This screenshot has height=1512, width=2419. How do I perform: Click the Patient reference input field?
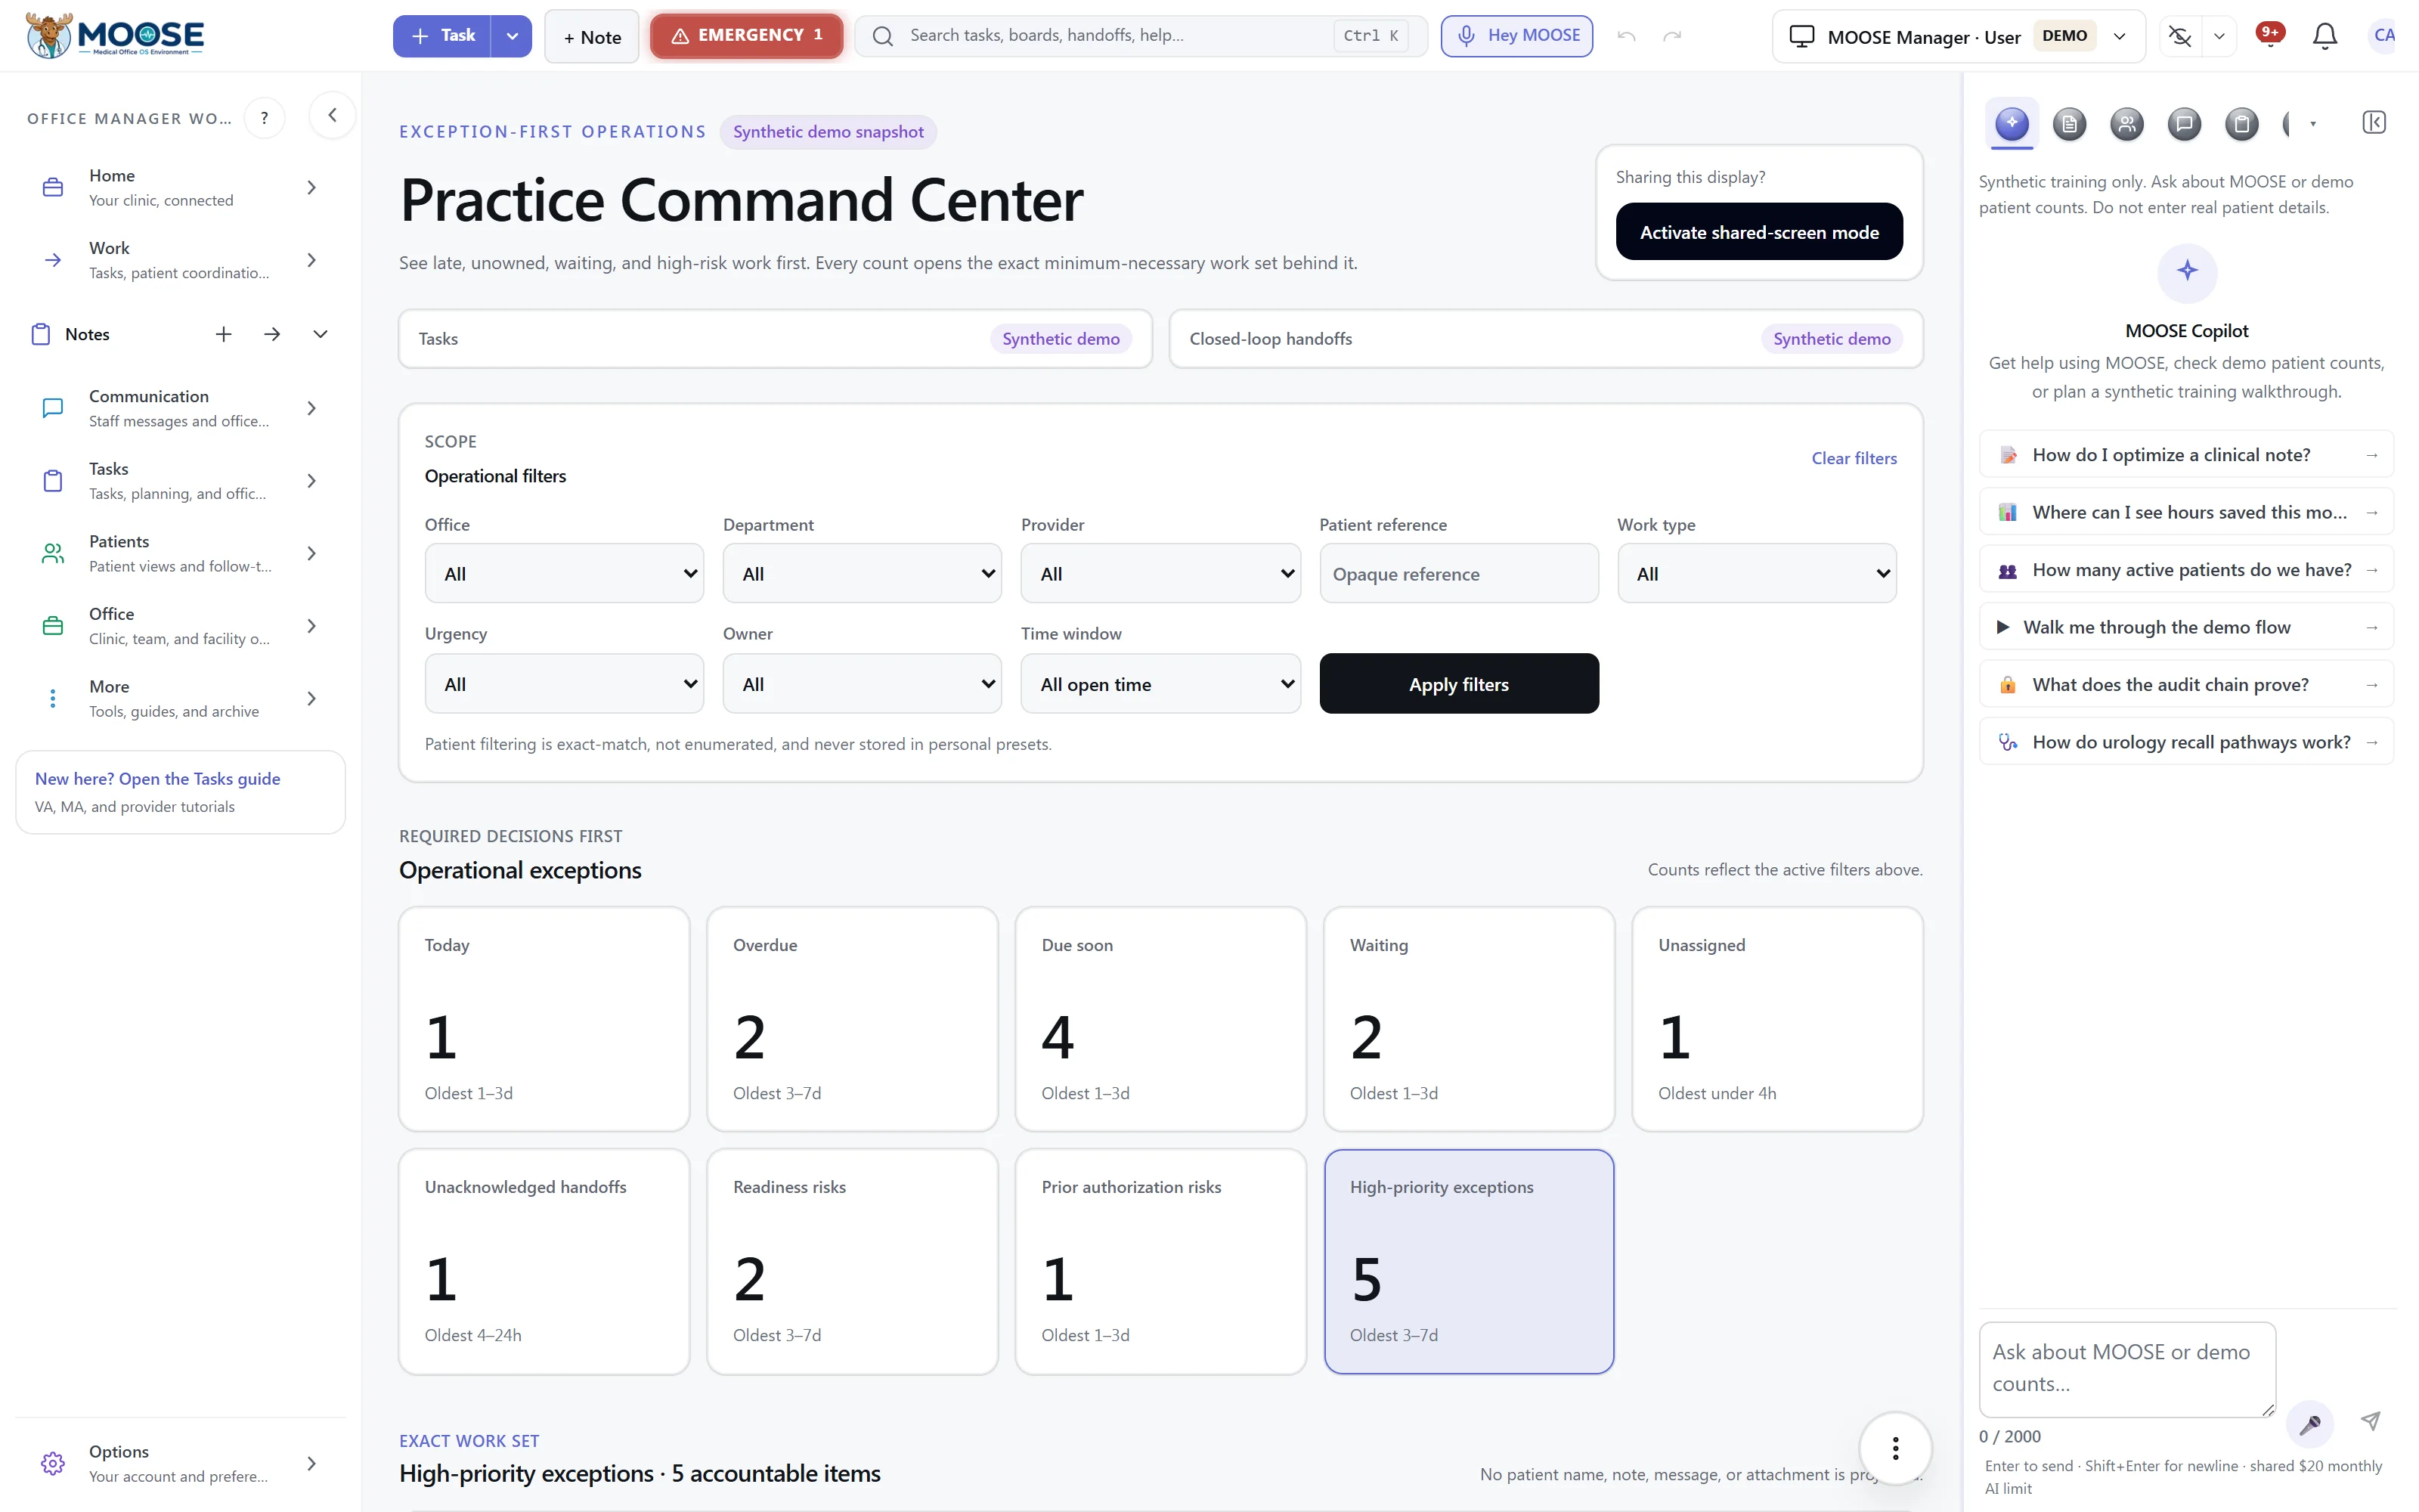tap(1458, 574)
